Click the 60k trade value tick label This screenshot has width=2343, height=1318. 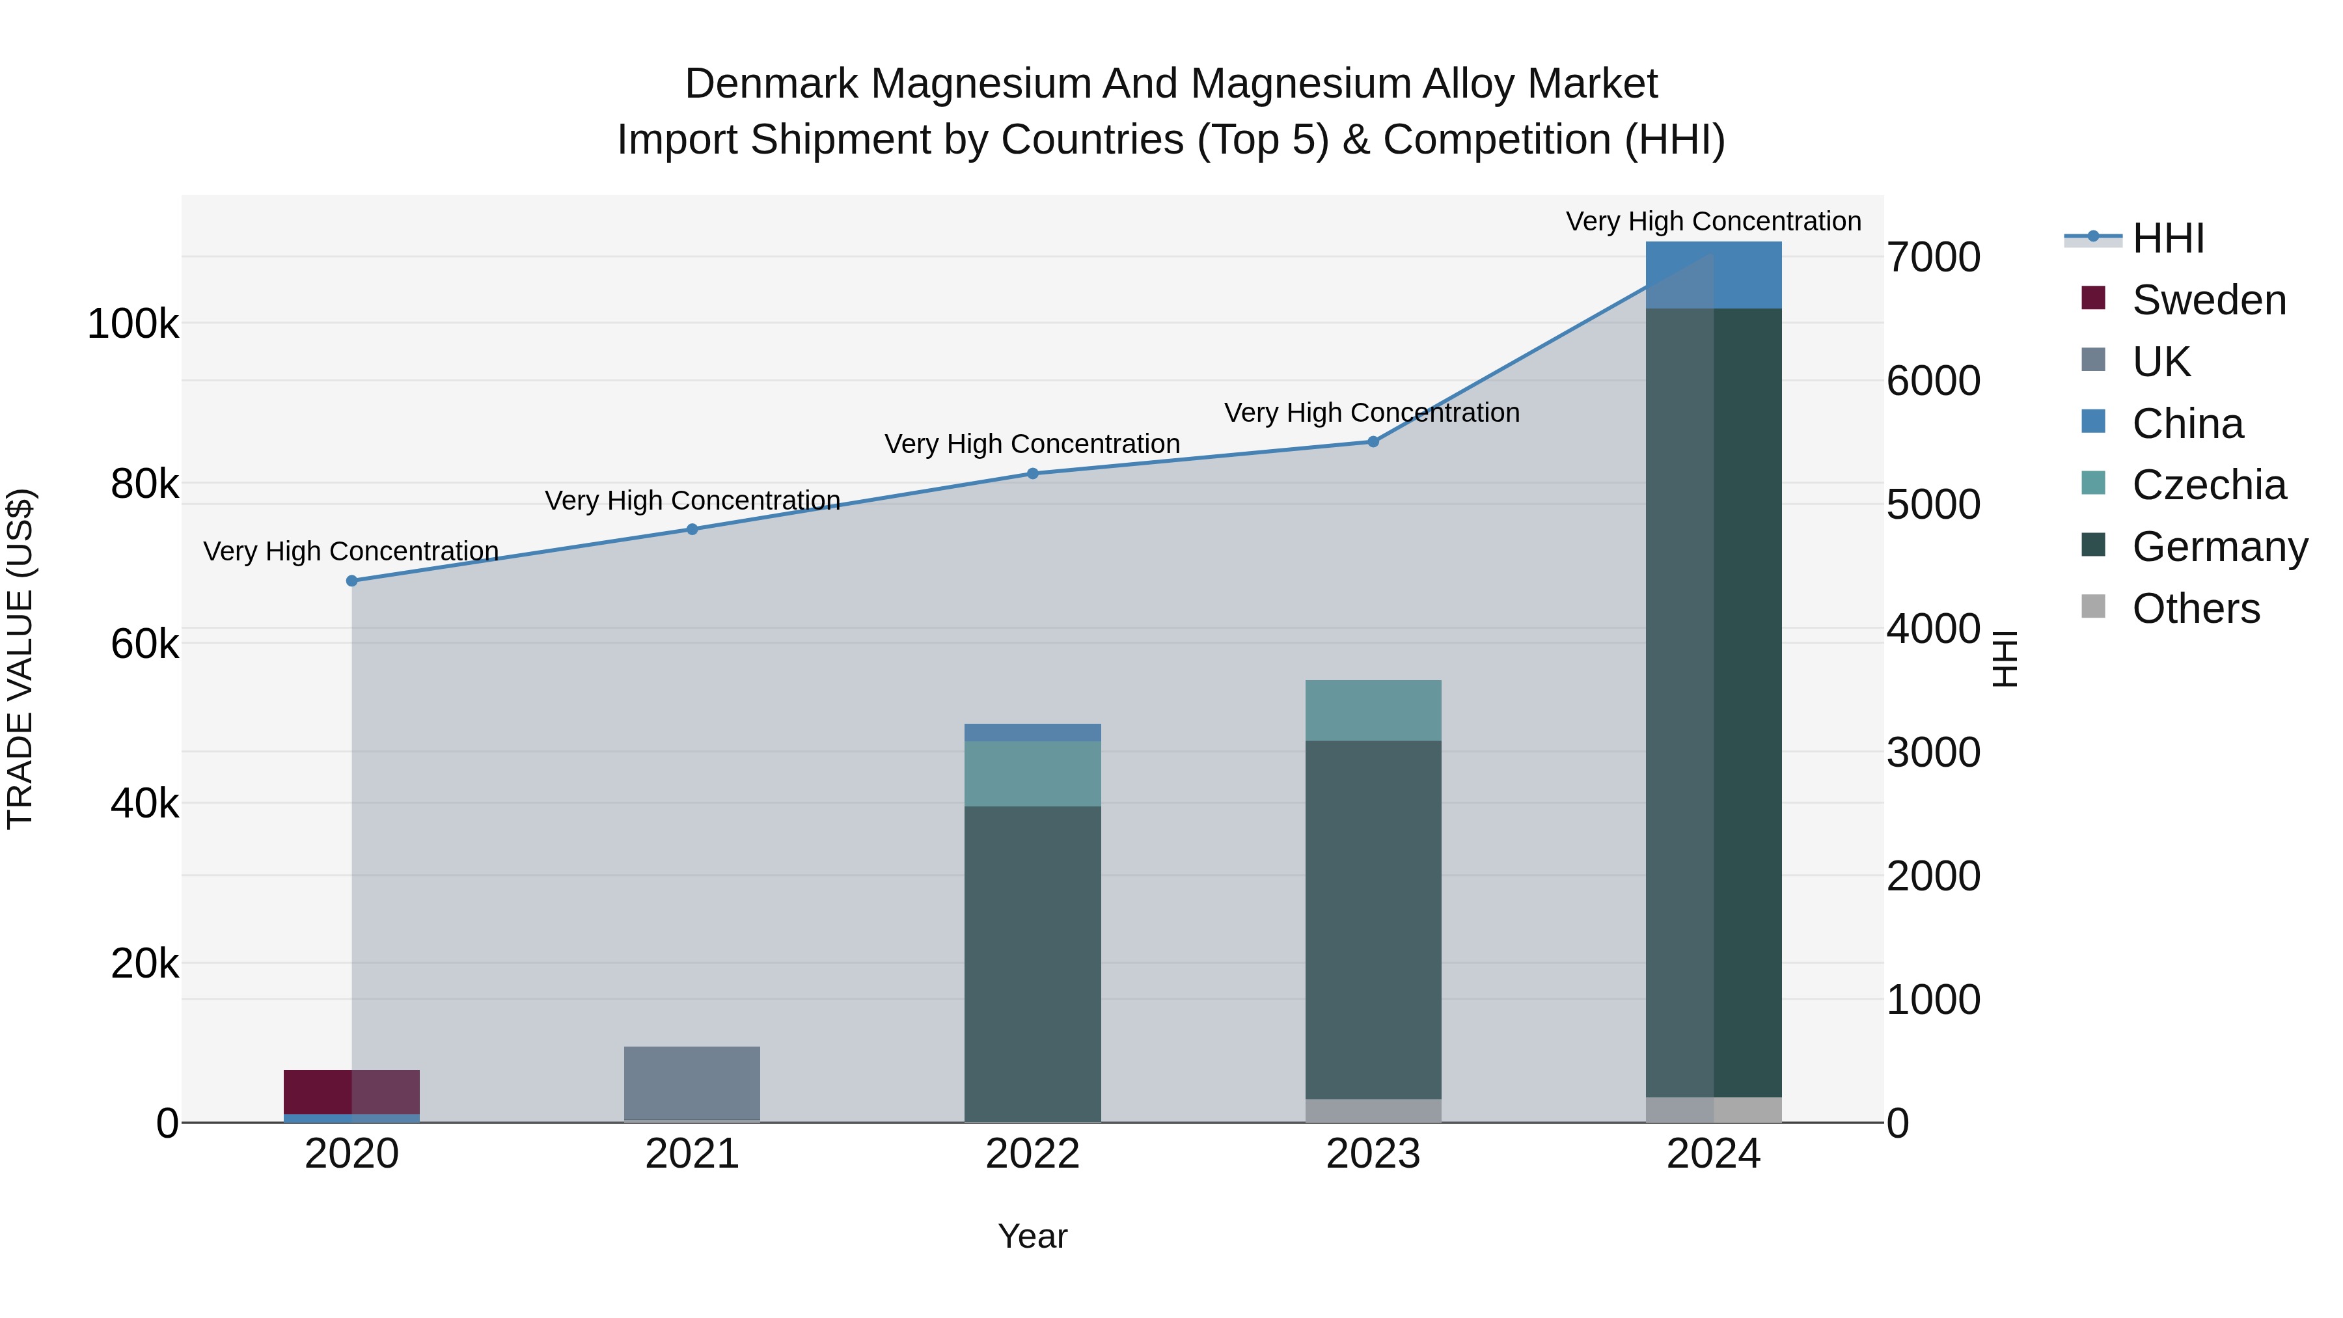click(144, 644)
